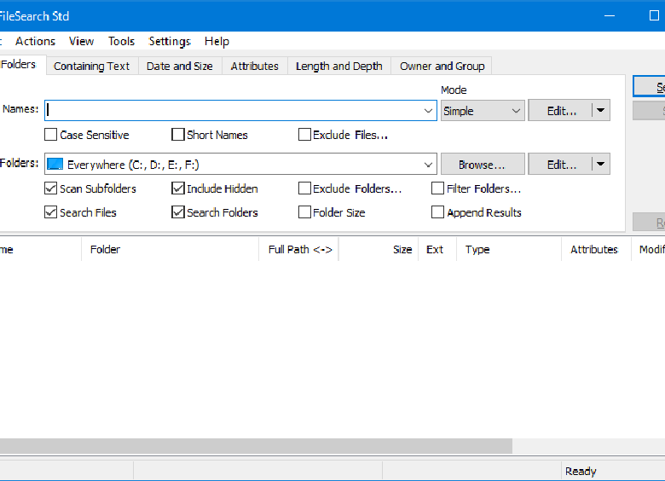Sort results by Size column
Image resolution: width=665 pixels, height=481 pixels.
379,249
